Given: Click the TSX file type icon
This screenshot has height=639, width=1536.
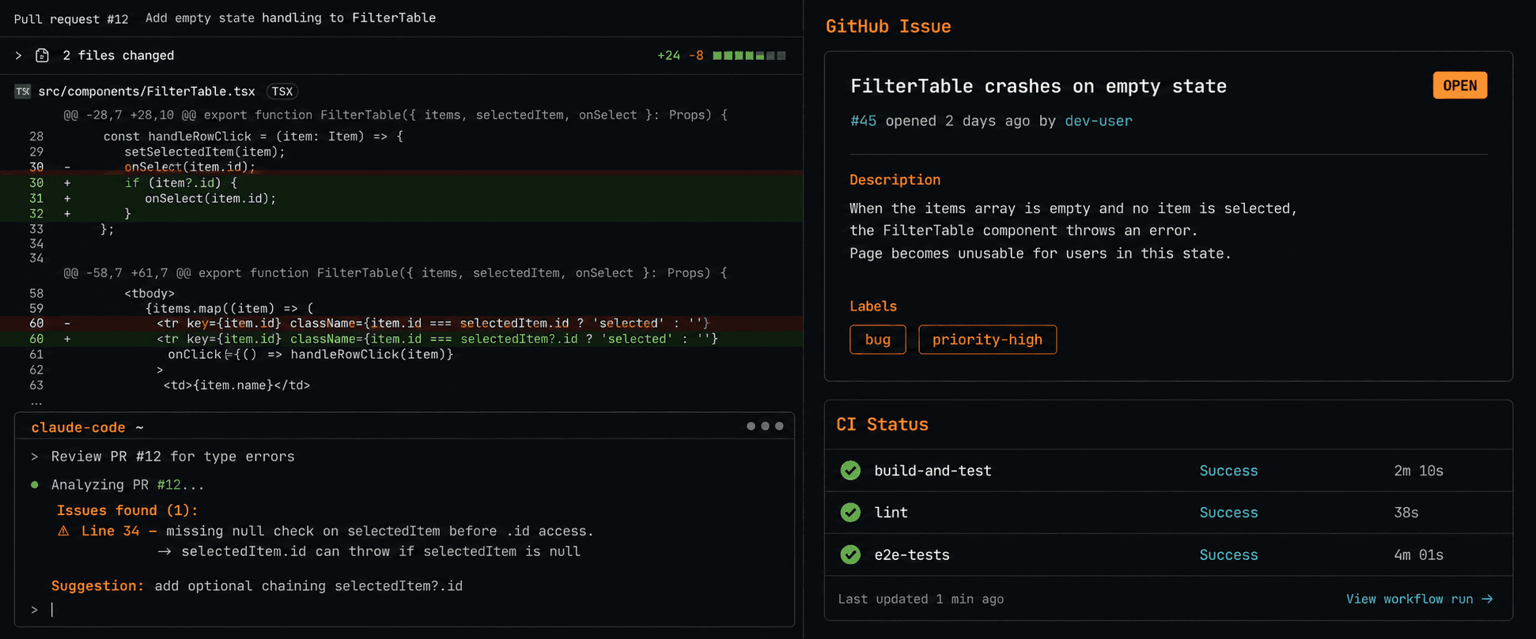Looking at the screenshot, I should 23,92.
